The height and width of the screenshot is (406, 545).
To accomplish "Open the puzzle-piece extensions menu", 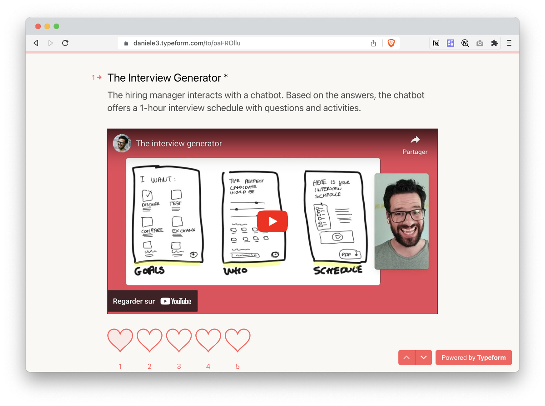I will (494, 43).
